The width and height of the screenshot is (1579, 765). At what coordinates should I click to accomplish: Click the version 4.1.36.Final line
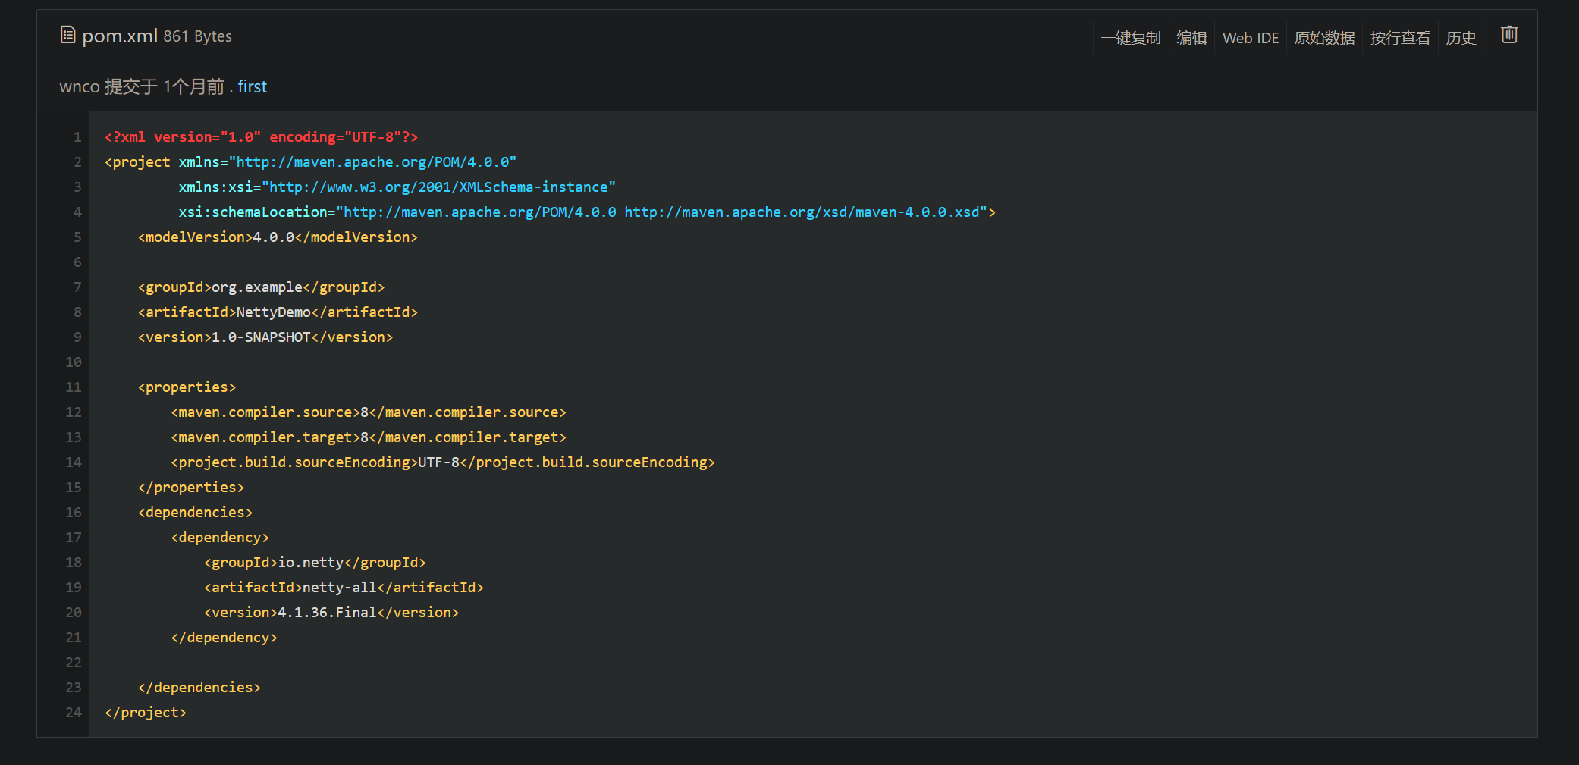[x=331, y=613]
